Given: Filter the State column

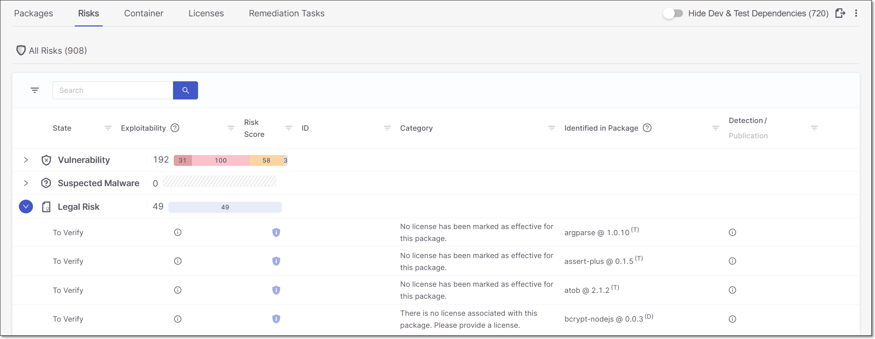Looking at the screenshot, I should click(108, 128).
